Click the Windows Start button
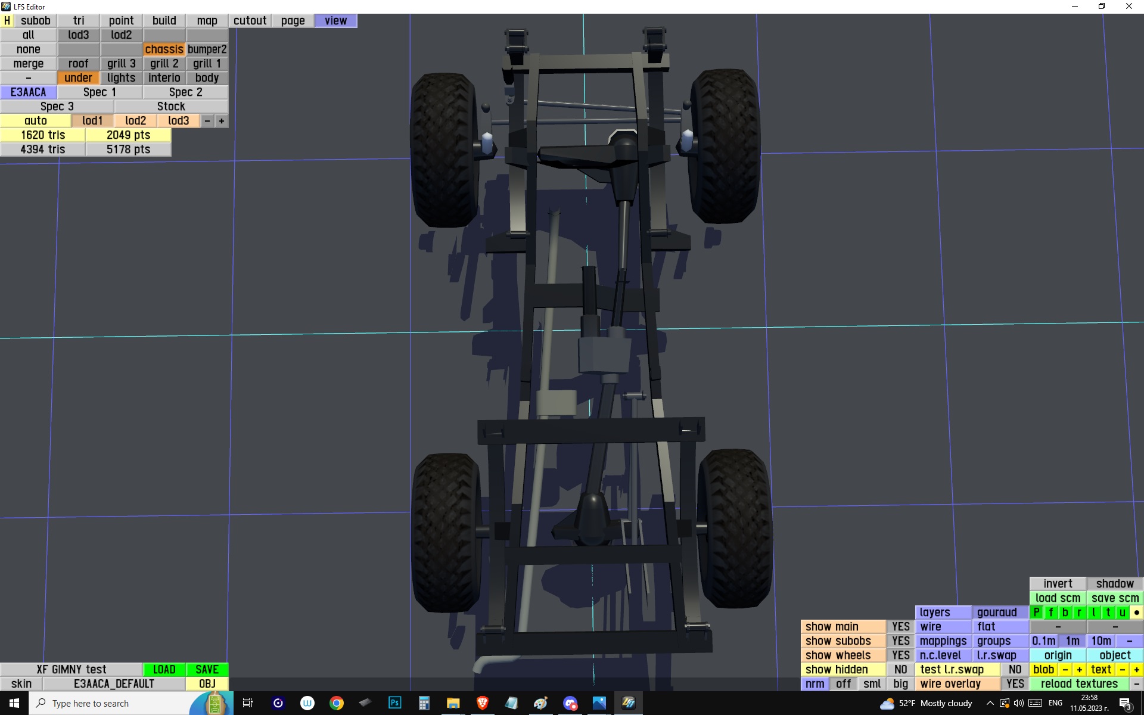This screenshot has height=715, width=1144. coord(14,703)
